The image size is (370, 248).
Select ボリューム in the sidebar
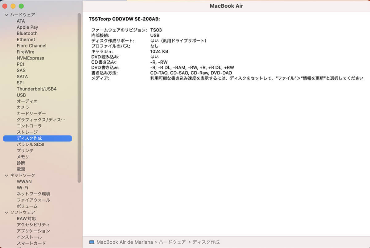click(x=27, y=206)
